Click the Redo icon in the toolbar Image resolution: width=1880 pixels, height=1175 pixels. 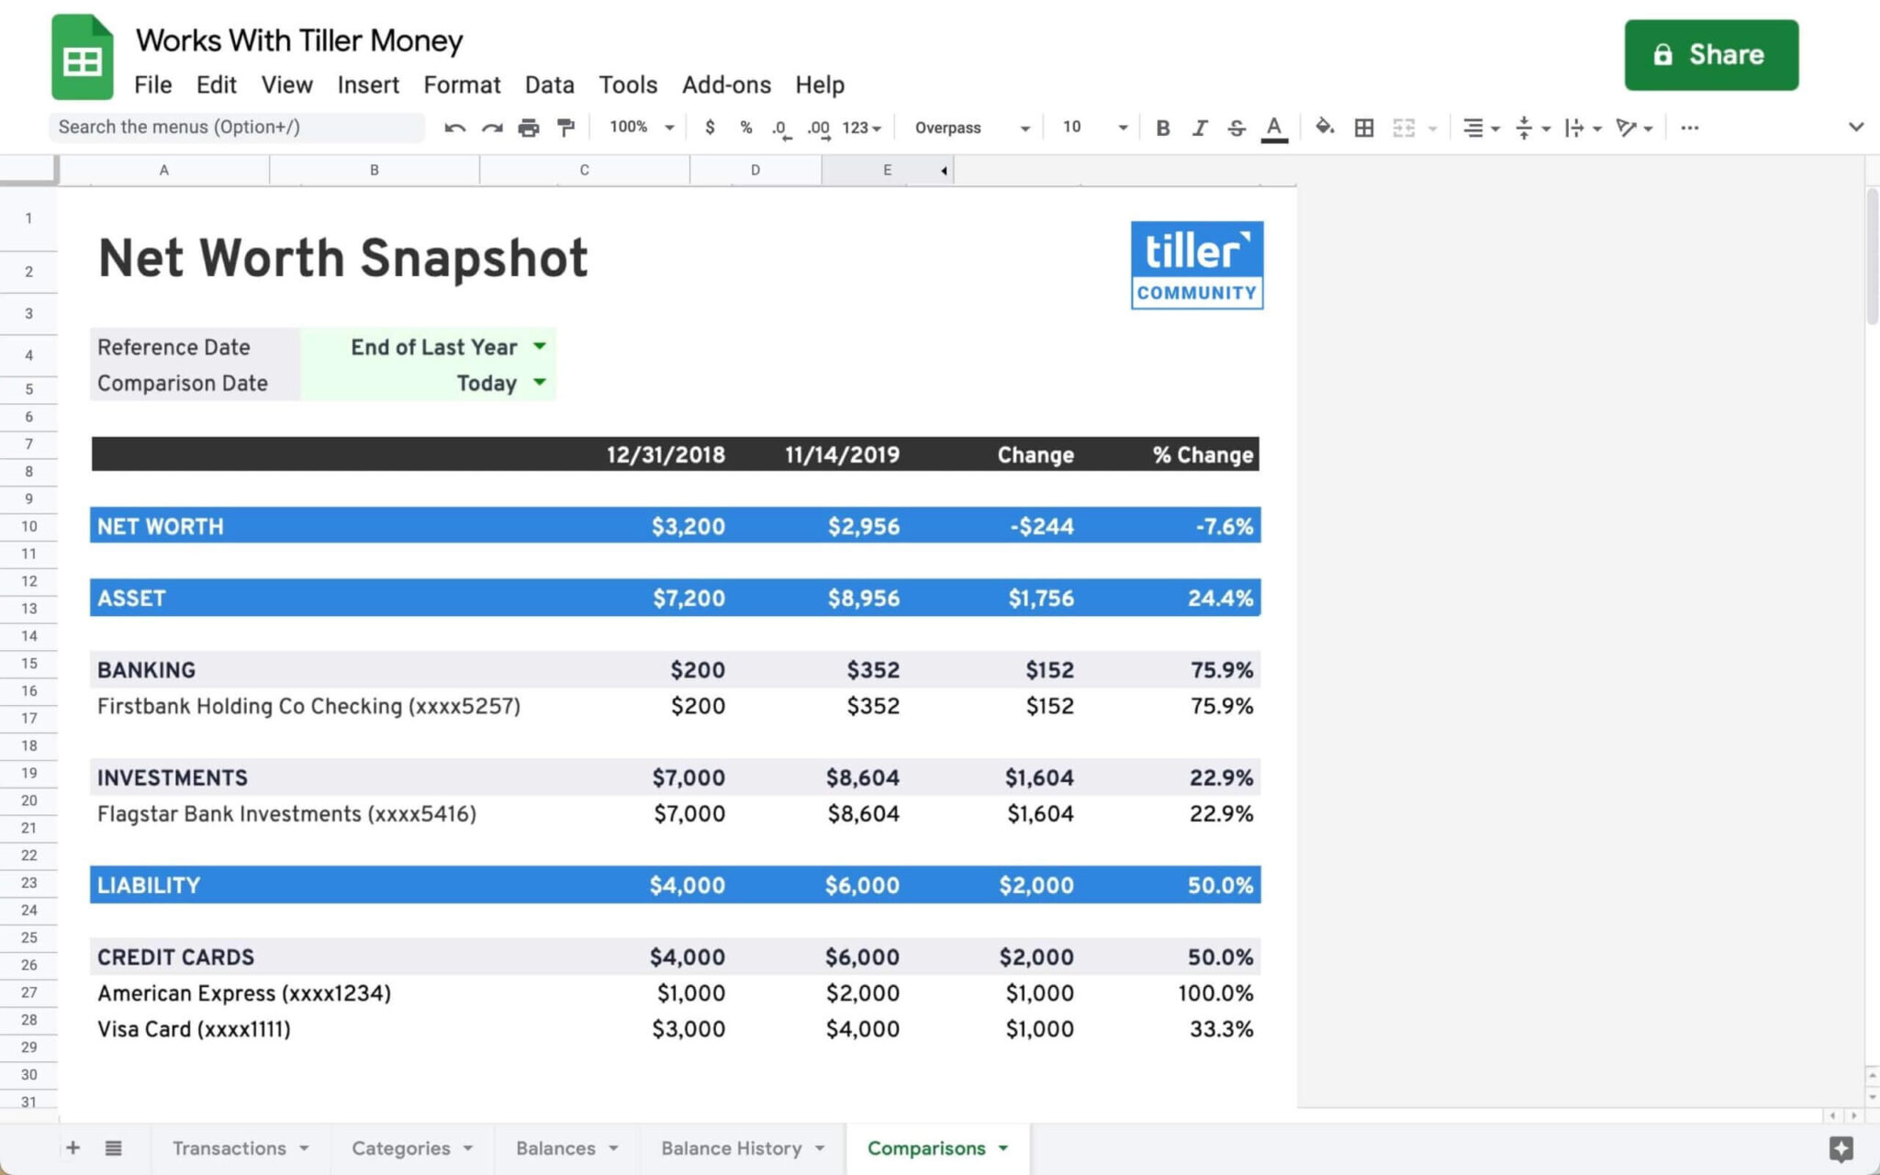492,128
